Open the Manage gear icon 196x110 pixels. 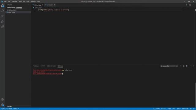[2, 105]
